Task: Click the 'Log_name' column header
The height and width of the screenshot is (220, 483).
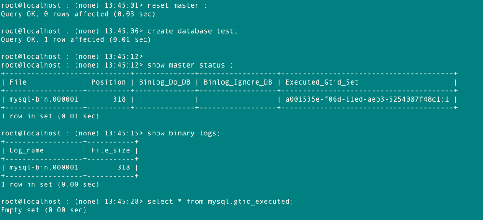Action: [x=27, y=150]
